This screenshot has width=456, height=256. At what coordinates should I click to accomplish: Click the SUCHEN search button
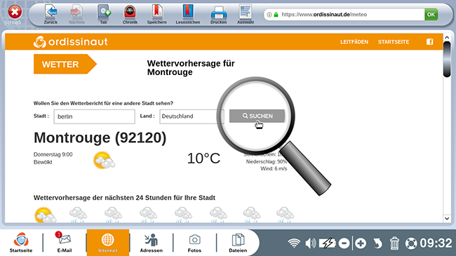257,116
